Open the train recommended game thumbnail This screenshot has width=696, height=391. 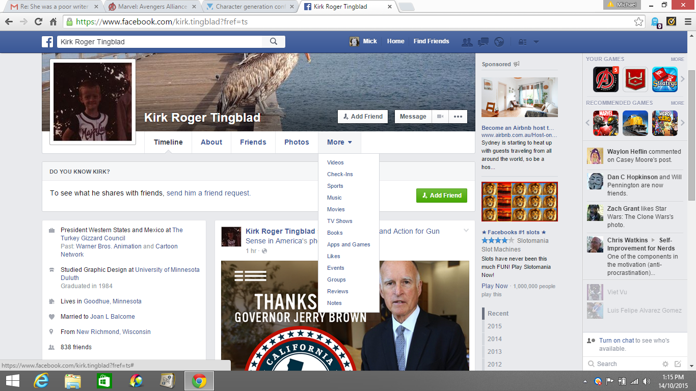pyautogui.click(x=635, y=123)
